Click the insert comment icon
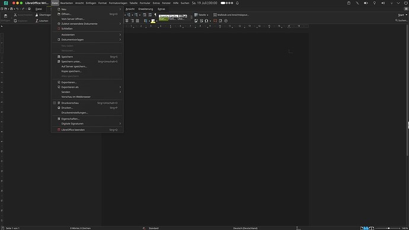Viewport: 409px width, 230px height. pyautogui.click(x=215, y=21)
